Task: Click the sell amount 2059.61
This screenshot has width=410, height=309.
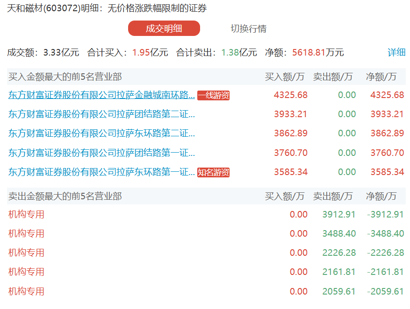Action: 339,291
